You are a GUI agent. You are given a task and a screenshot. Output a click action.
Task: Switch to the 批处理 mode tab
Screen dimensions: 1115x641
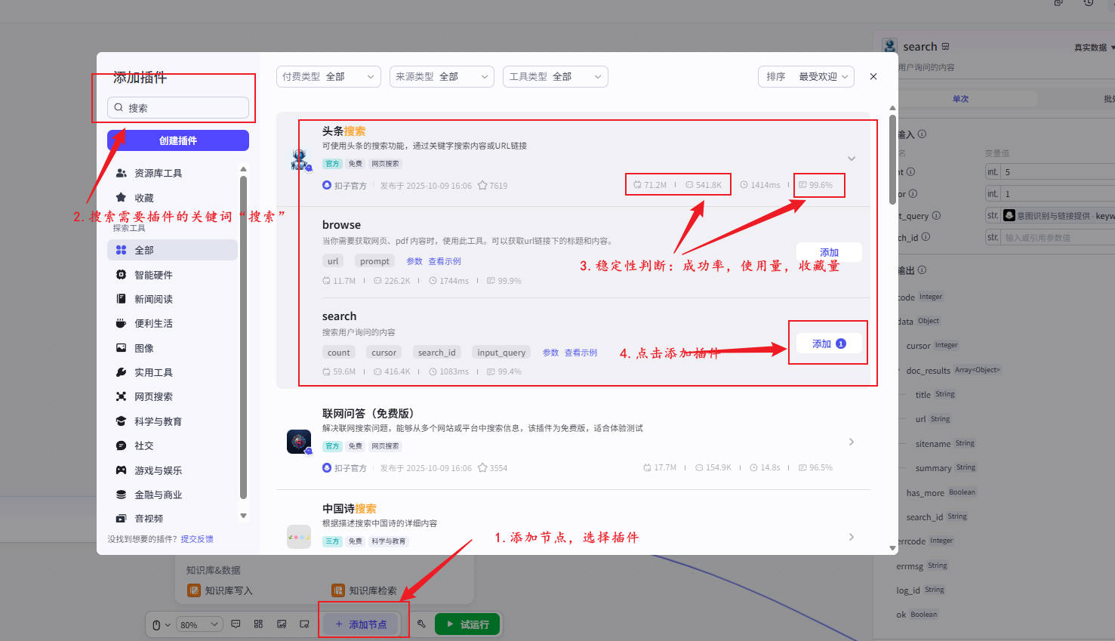click(x=1108, y=98)
